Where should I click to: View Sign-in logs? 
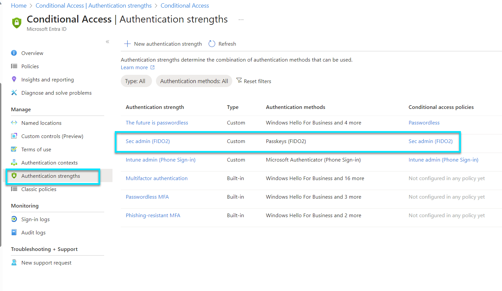click(x=36, y=219)
